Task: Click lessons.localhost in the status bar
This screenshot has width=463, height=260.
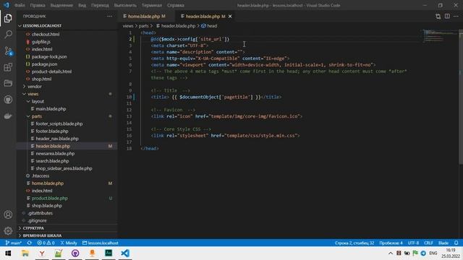Action: (101, 243)
